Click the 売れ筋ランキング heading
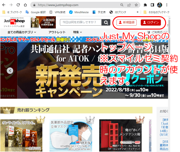Image resolution: width=180 pixels, height=152 pixels. click(33, 110)
